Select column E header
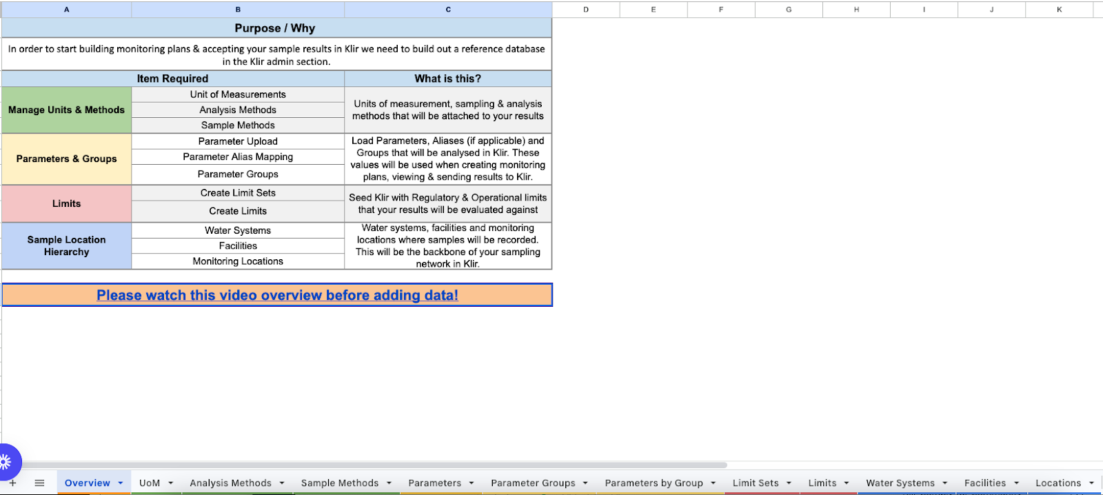 (654, 10)
